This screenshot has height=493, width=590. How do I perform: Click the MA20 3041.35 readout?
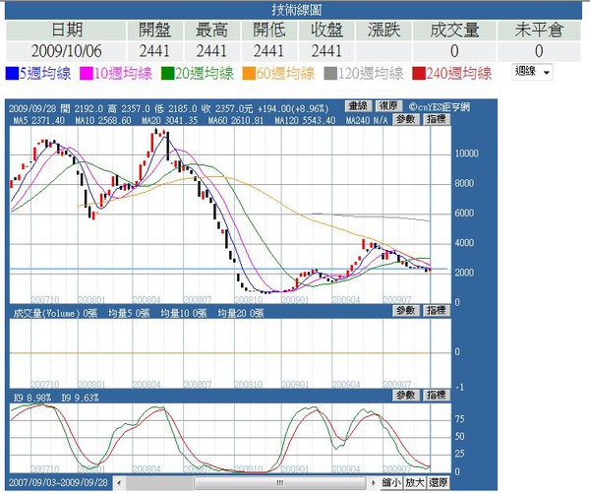point(170,120)
